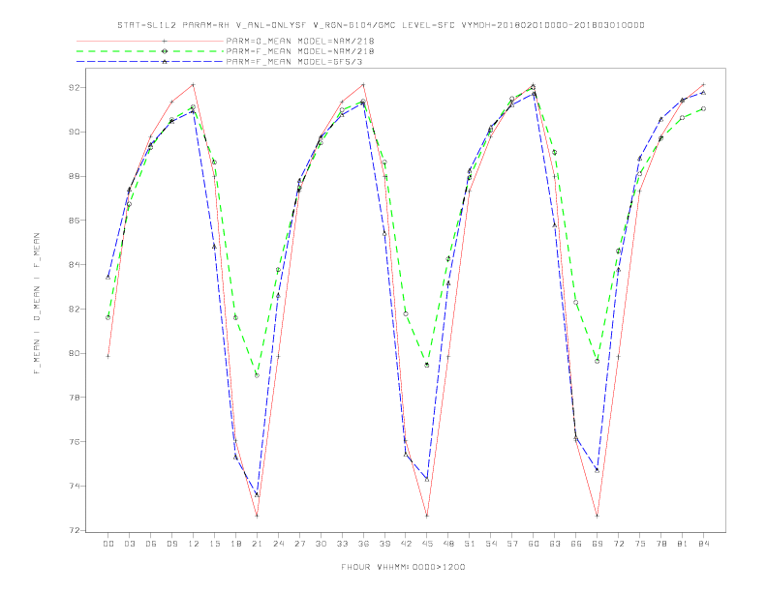The width and height of the screenshot is (767, 592).
Task: Click y-axis tick label 92
Action: [x=75, y=88]
